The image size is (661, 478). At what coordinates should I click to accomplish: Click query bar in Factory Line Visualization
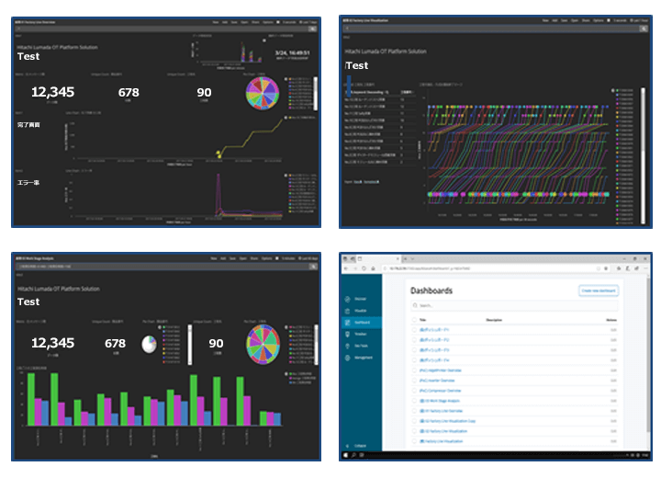coord(491,28)
